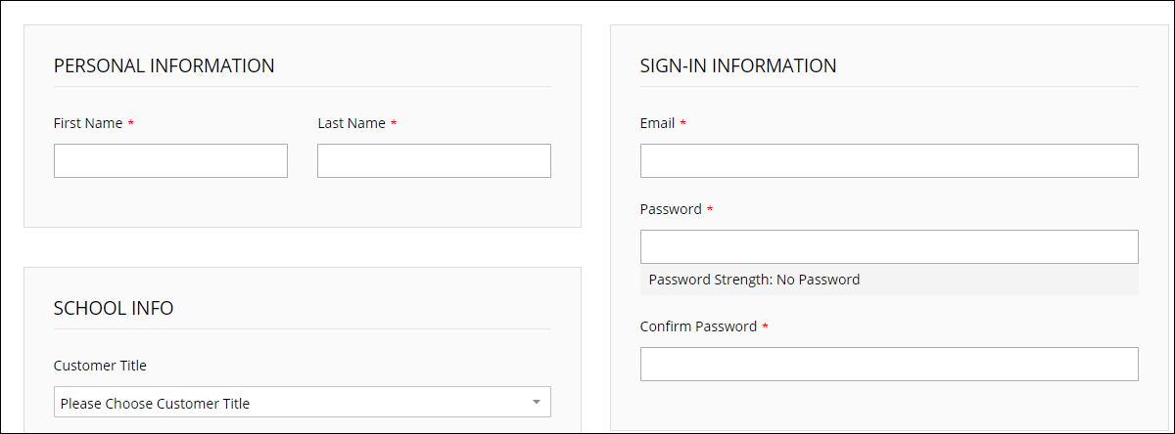Click the School Info section heading
This screenshot has height=434, width=1175.
pos(114,308)
